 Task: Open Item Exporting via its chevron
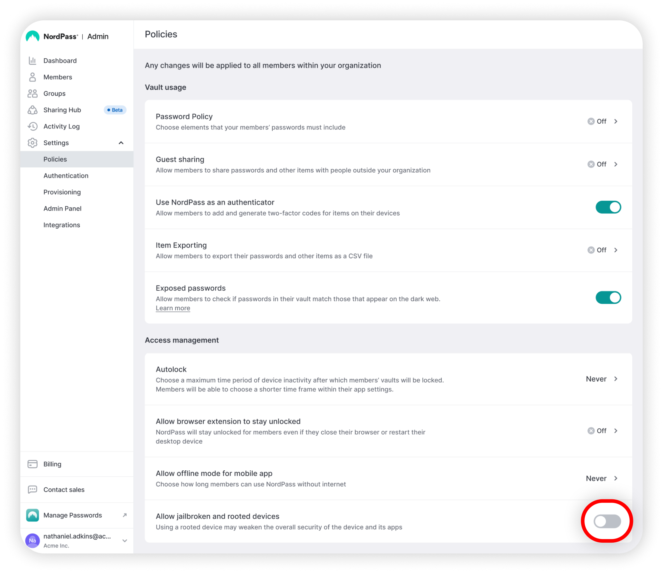click(x=616, y=250)
